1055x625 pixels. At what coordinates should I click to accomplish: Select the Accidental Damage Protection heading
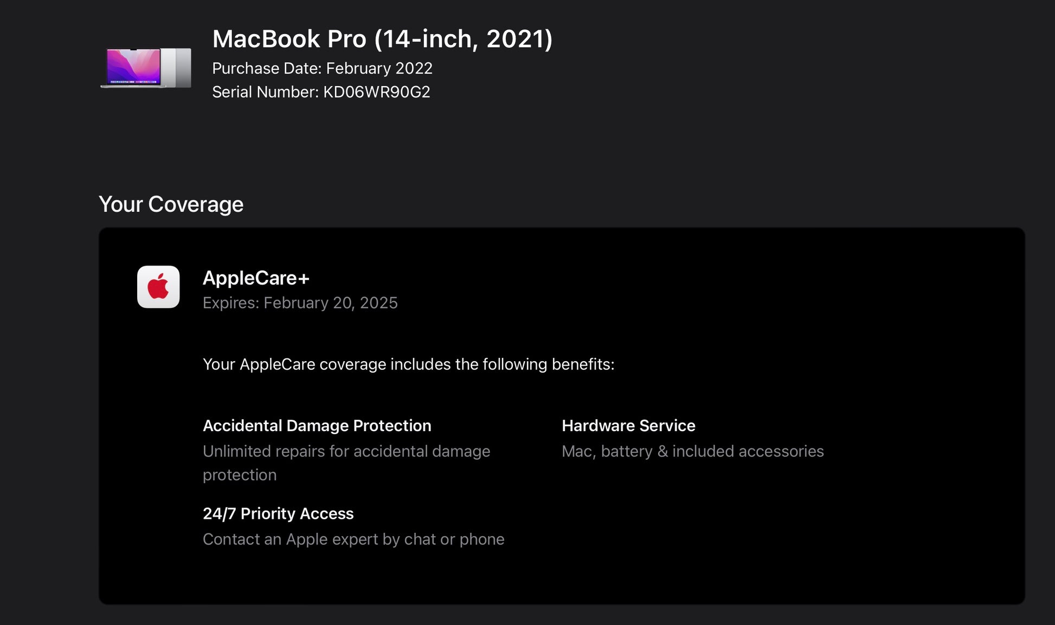tap(317, 426)
